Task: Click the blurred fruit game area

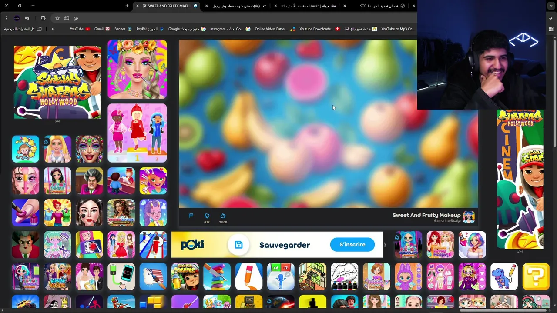Action: coord(328,123)
